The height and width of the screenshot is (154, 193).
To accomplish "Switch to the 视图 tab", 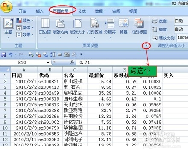I will click(133, 11).
